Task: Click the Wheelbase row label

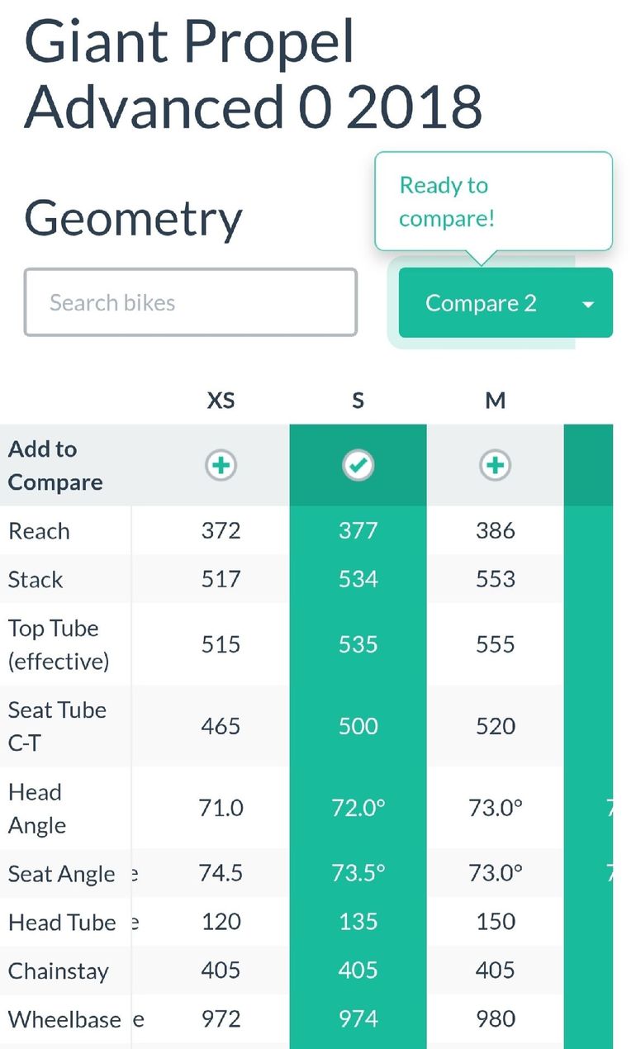Action: point(64,1019)
